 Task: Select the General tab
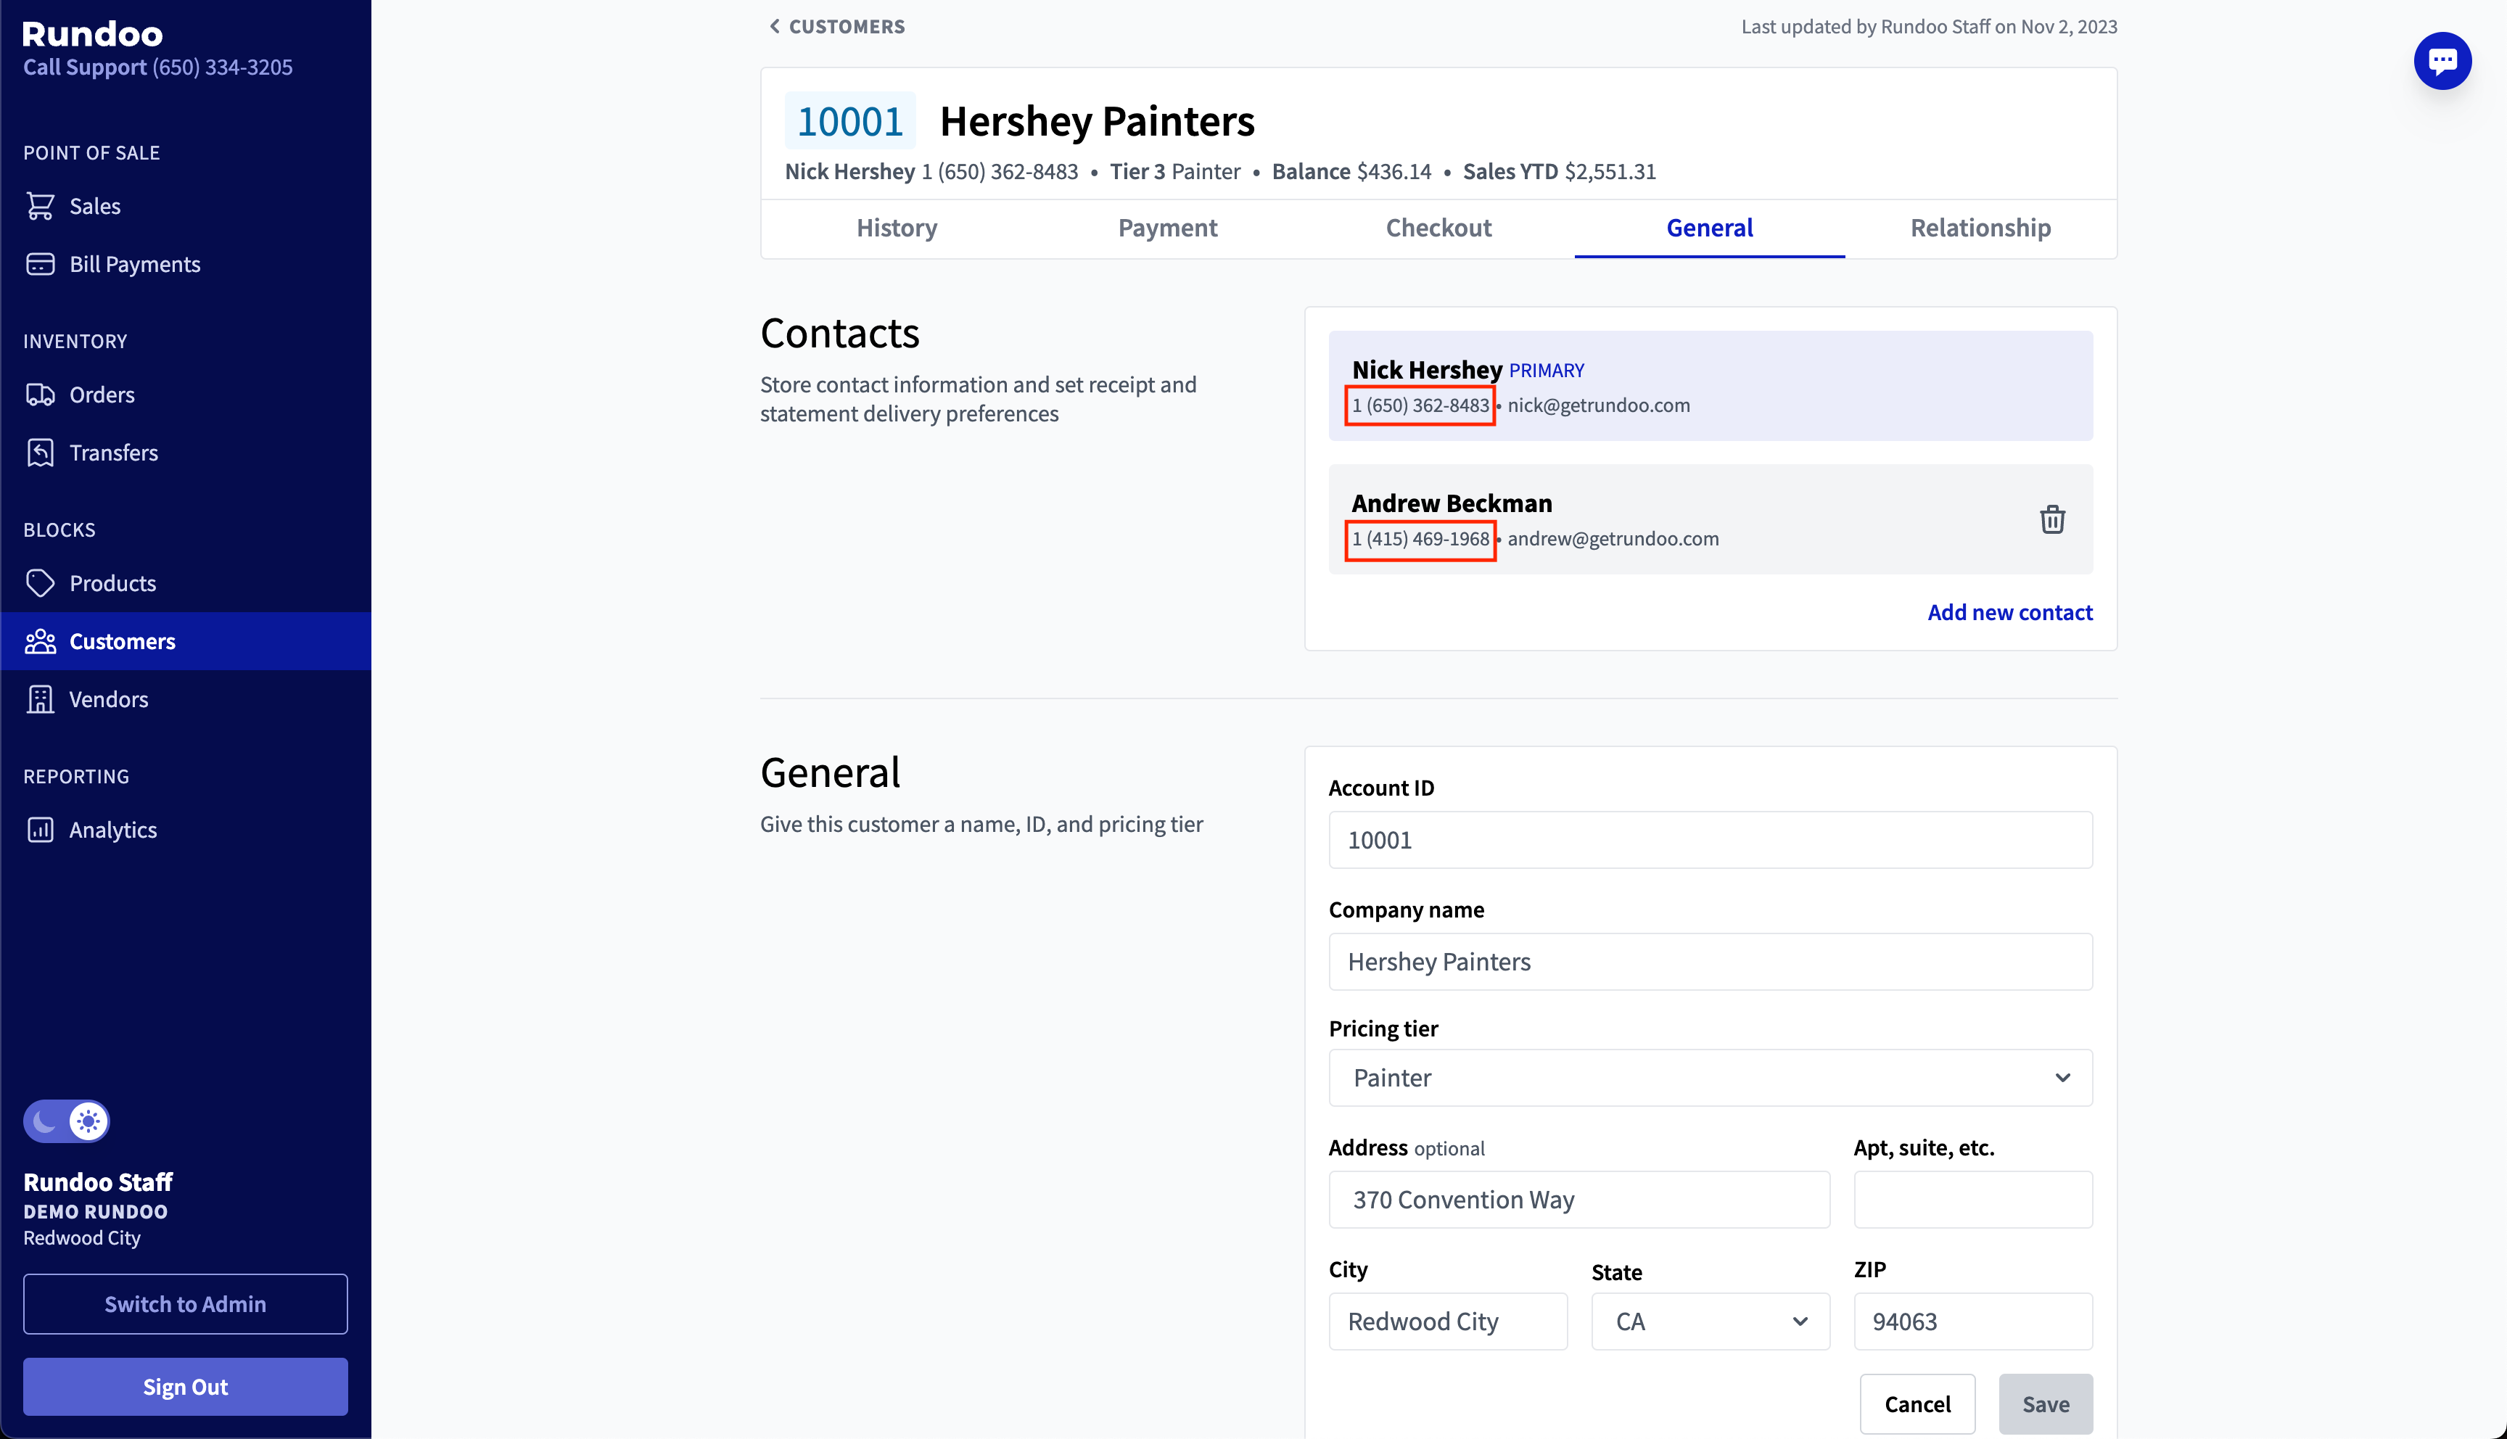(1708, 227)
